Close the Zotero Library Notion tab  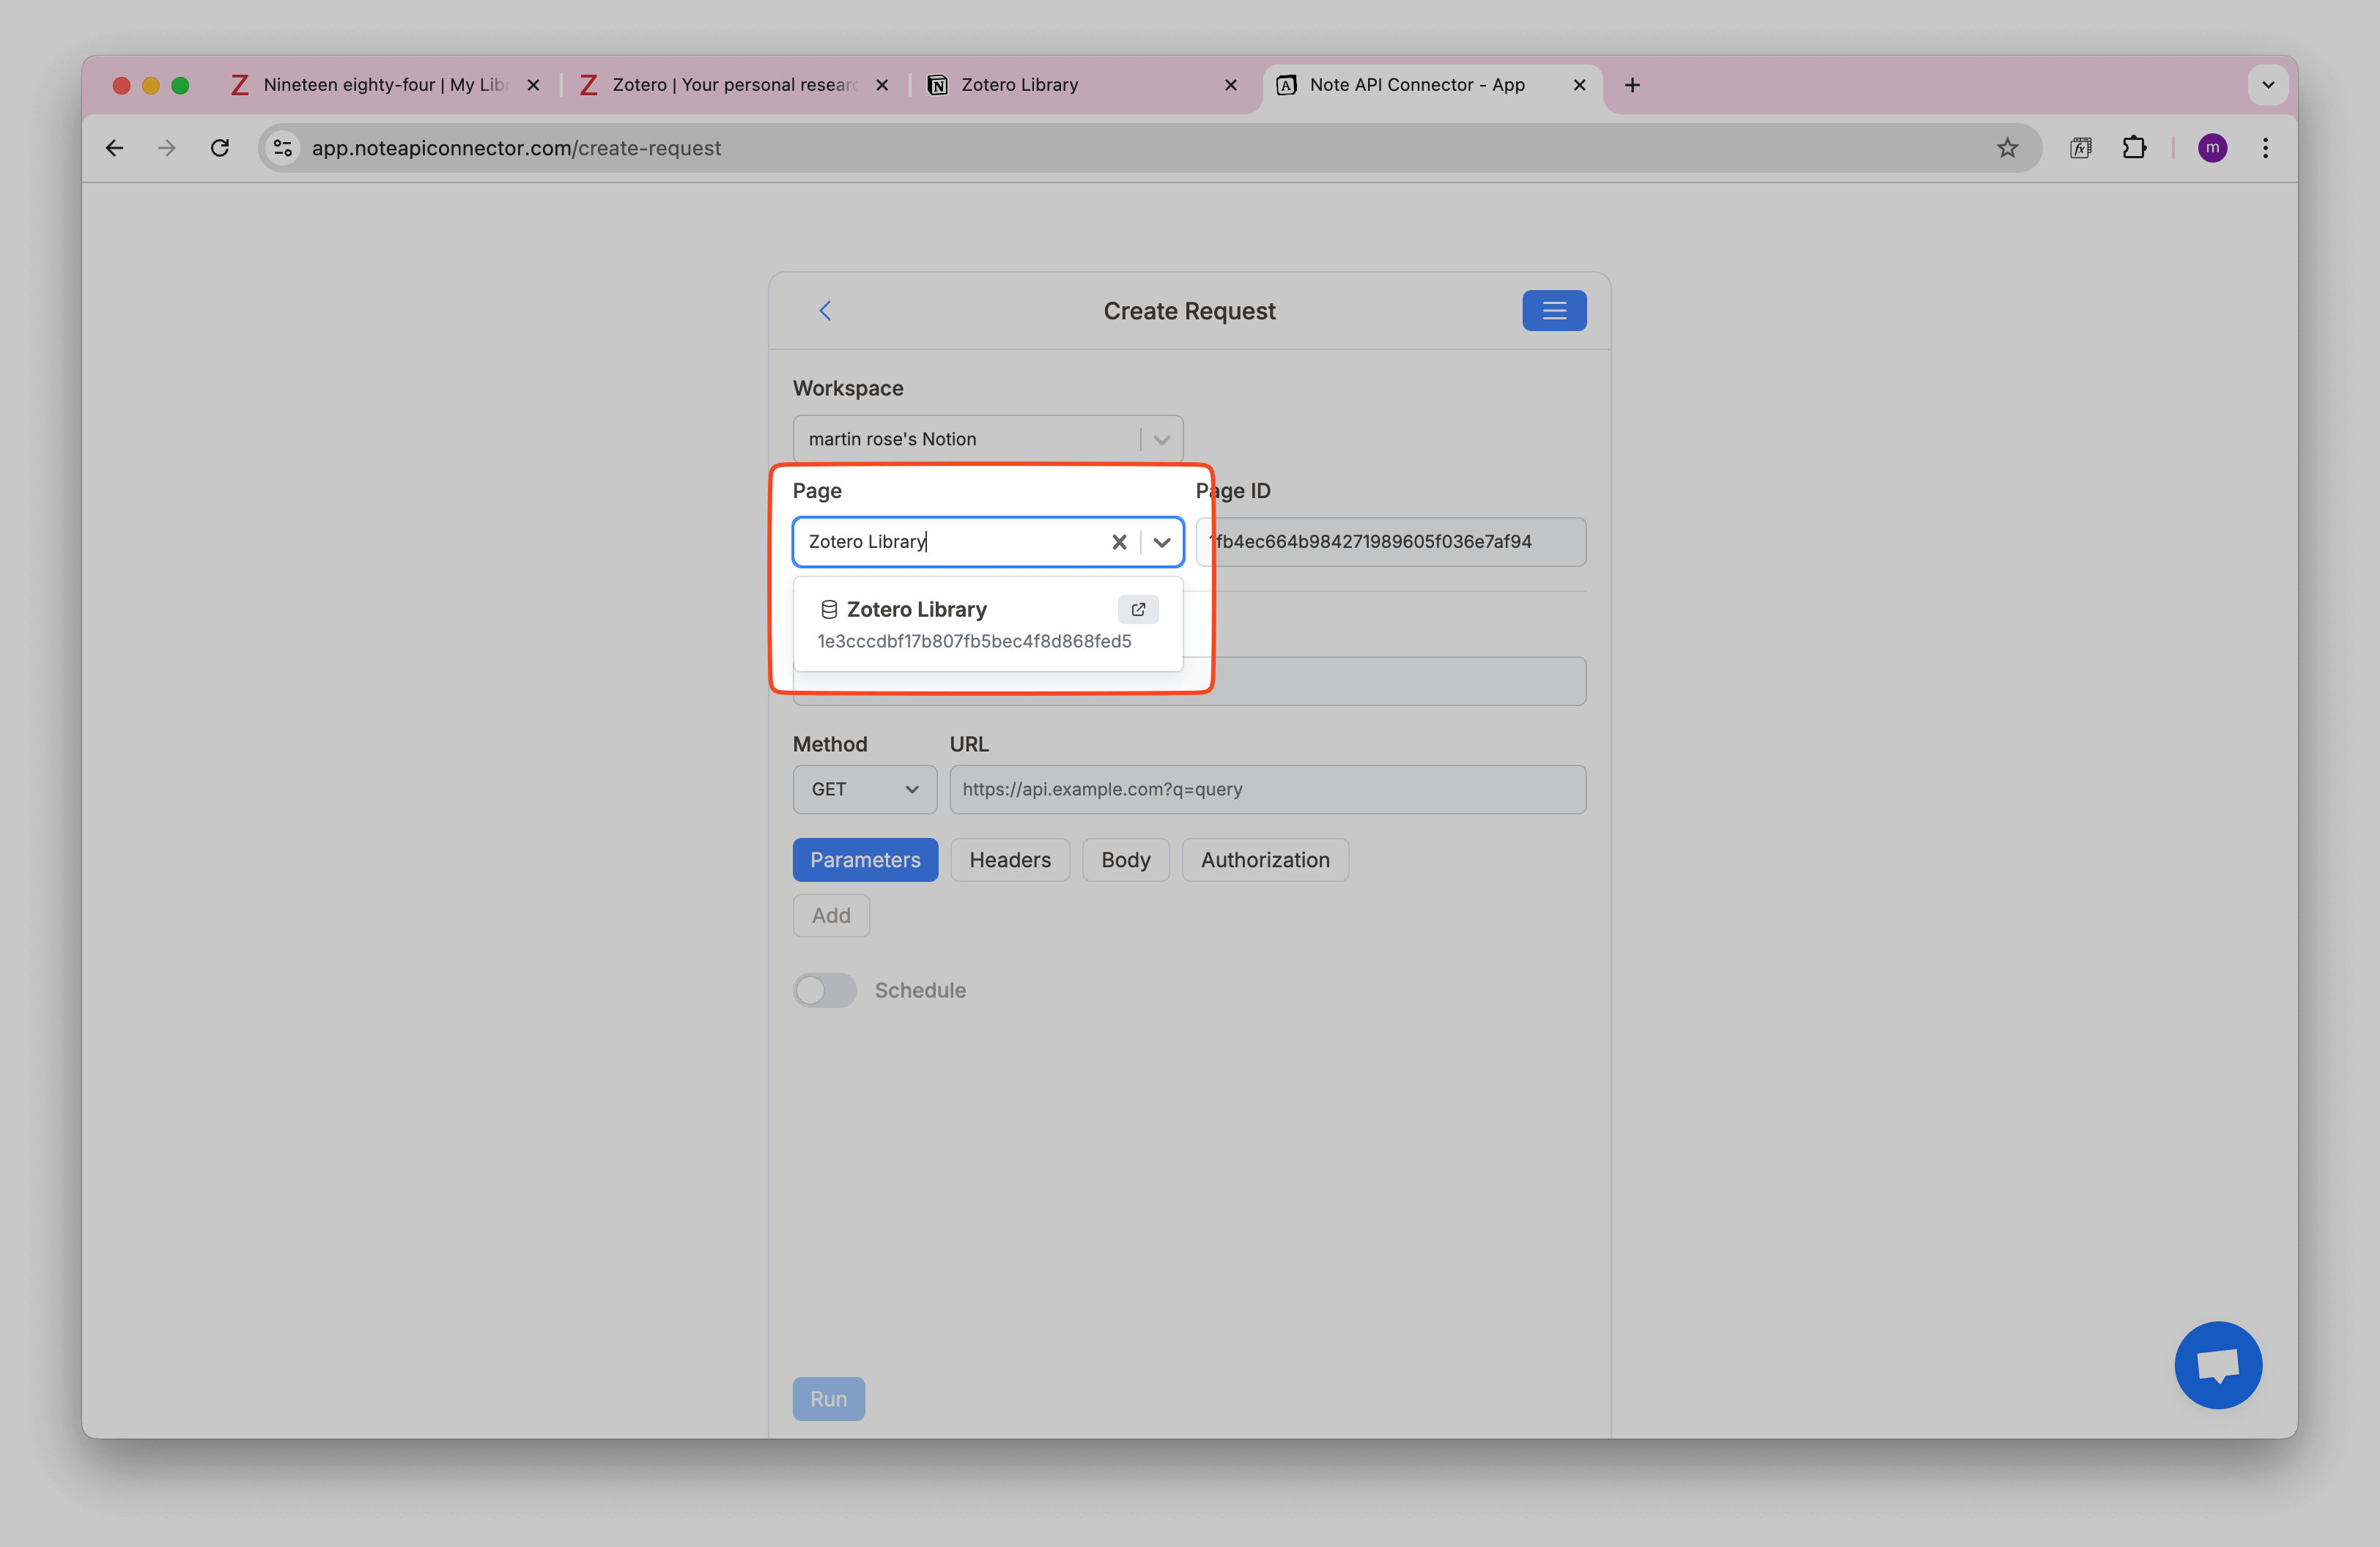(1231, 85)
